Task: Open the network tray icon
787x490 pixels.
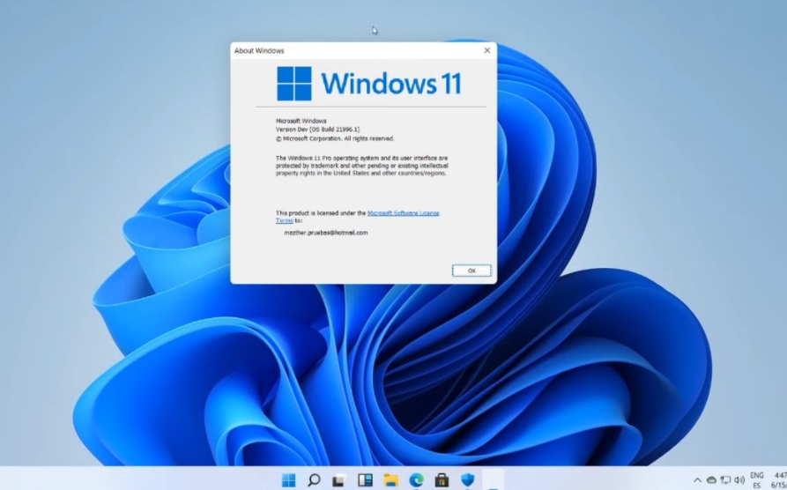Action: point(726,480)
